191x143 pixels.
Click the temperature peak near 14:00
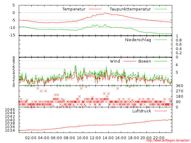point(105,13)
